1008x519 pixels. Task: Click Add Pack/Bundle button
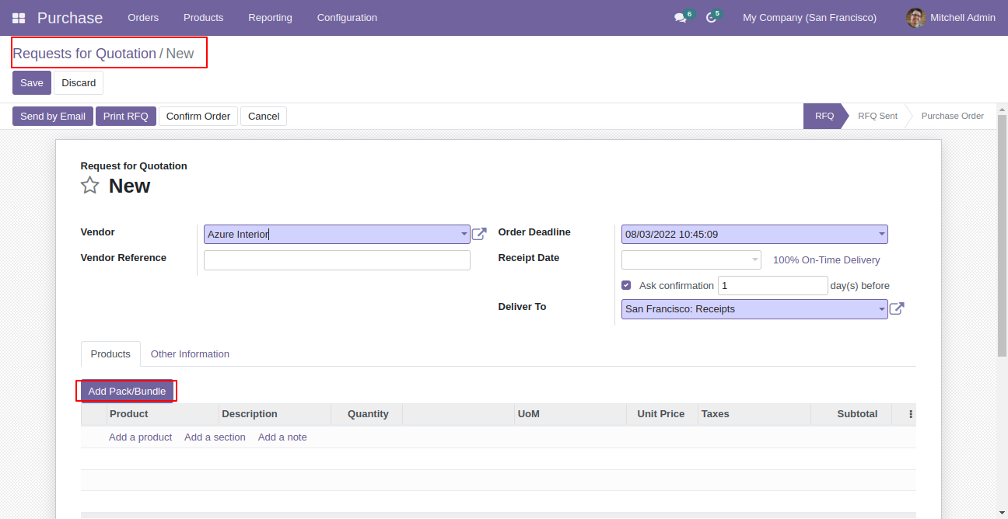click(x=127, y=391)
